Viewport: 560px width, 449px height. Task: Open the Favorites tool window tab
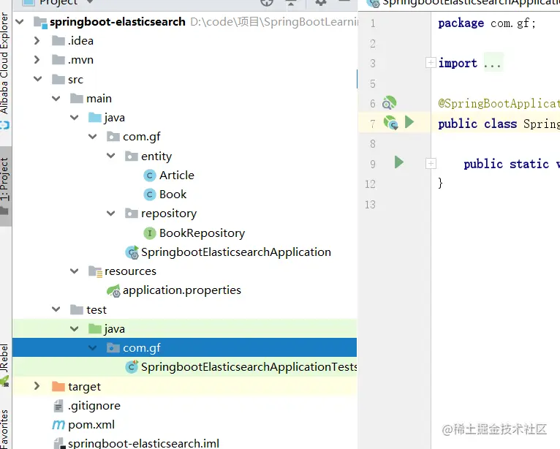[x=4, y=429]
